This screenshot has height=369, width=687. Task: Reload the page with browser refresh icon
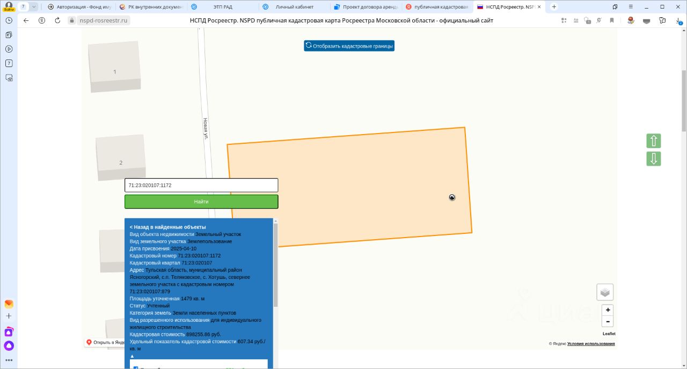pyautogui.click(x=57, y=20)
